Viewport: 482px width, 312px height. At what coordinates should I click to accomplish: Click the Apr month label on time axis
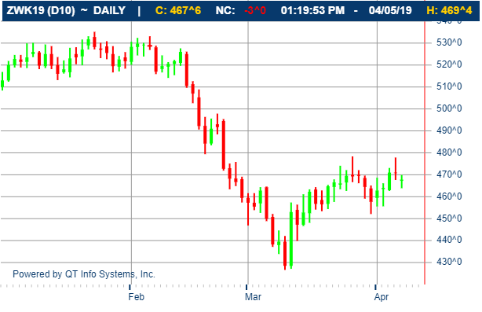[x=382, y=297]
